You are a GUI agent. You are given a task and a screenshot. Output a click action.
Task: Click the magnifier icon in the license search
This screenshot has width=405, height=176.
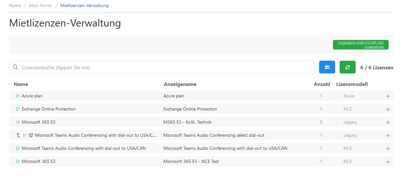pos(15,67)
